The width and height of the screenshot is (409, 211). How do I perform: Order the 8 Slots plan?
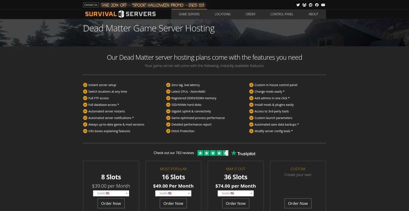pos(111,204)
